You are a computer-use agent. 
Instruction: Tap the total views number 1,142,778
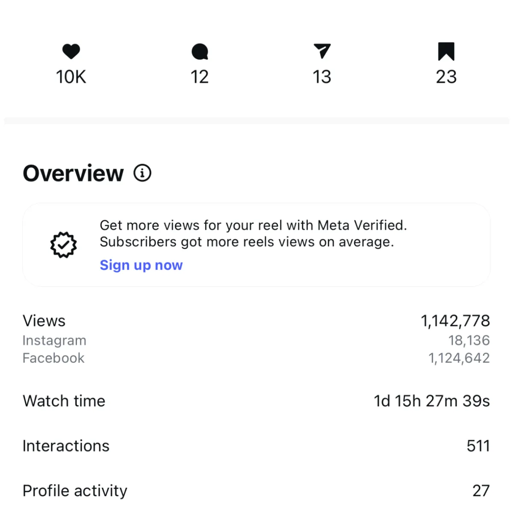coord(455,321)
